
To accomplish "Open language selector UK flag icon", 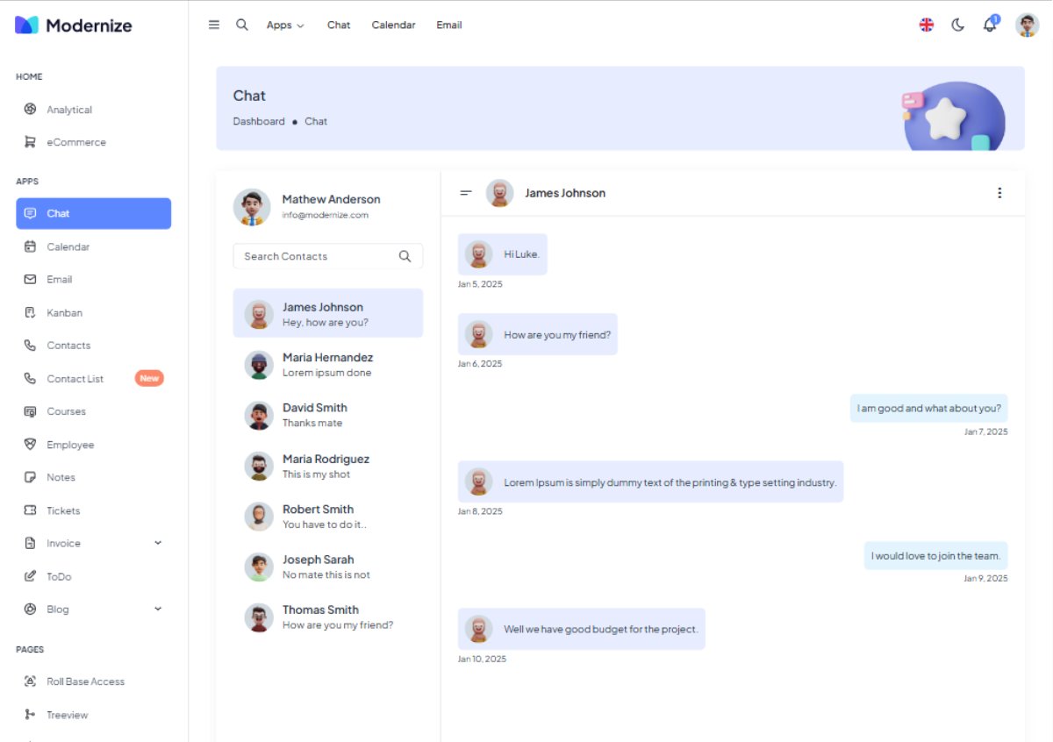I will coord(927,25).
